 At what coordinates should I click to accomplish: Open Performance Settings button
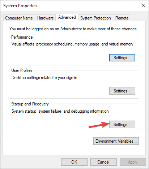point(122,58)
